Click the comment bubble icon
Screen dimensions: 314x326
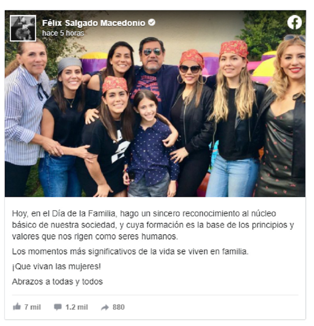click(x=58, y=307)
